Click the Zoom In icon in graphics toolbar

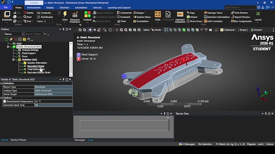tap(80, 30)
